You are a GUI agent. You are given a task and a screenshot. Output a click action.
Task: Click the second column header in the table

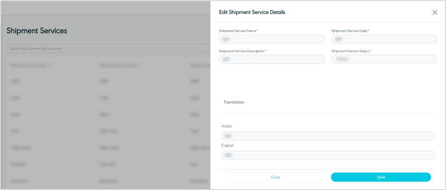click(x=117, y=66)
